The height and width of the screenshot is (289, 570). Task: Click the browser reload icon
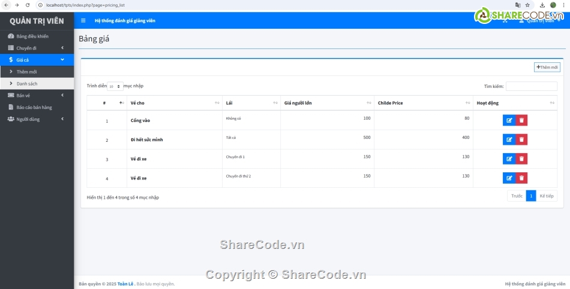pyautogui.click(x=28, y=5)
